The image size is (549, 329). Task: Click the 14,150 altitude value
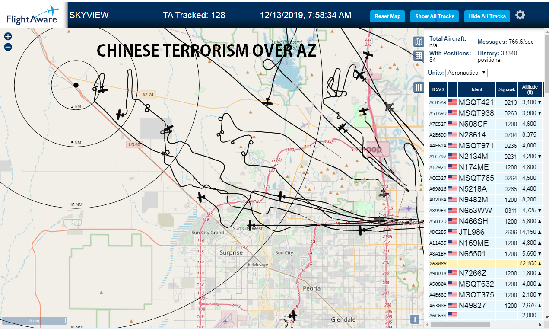[527, 232]
